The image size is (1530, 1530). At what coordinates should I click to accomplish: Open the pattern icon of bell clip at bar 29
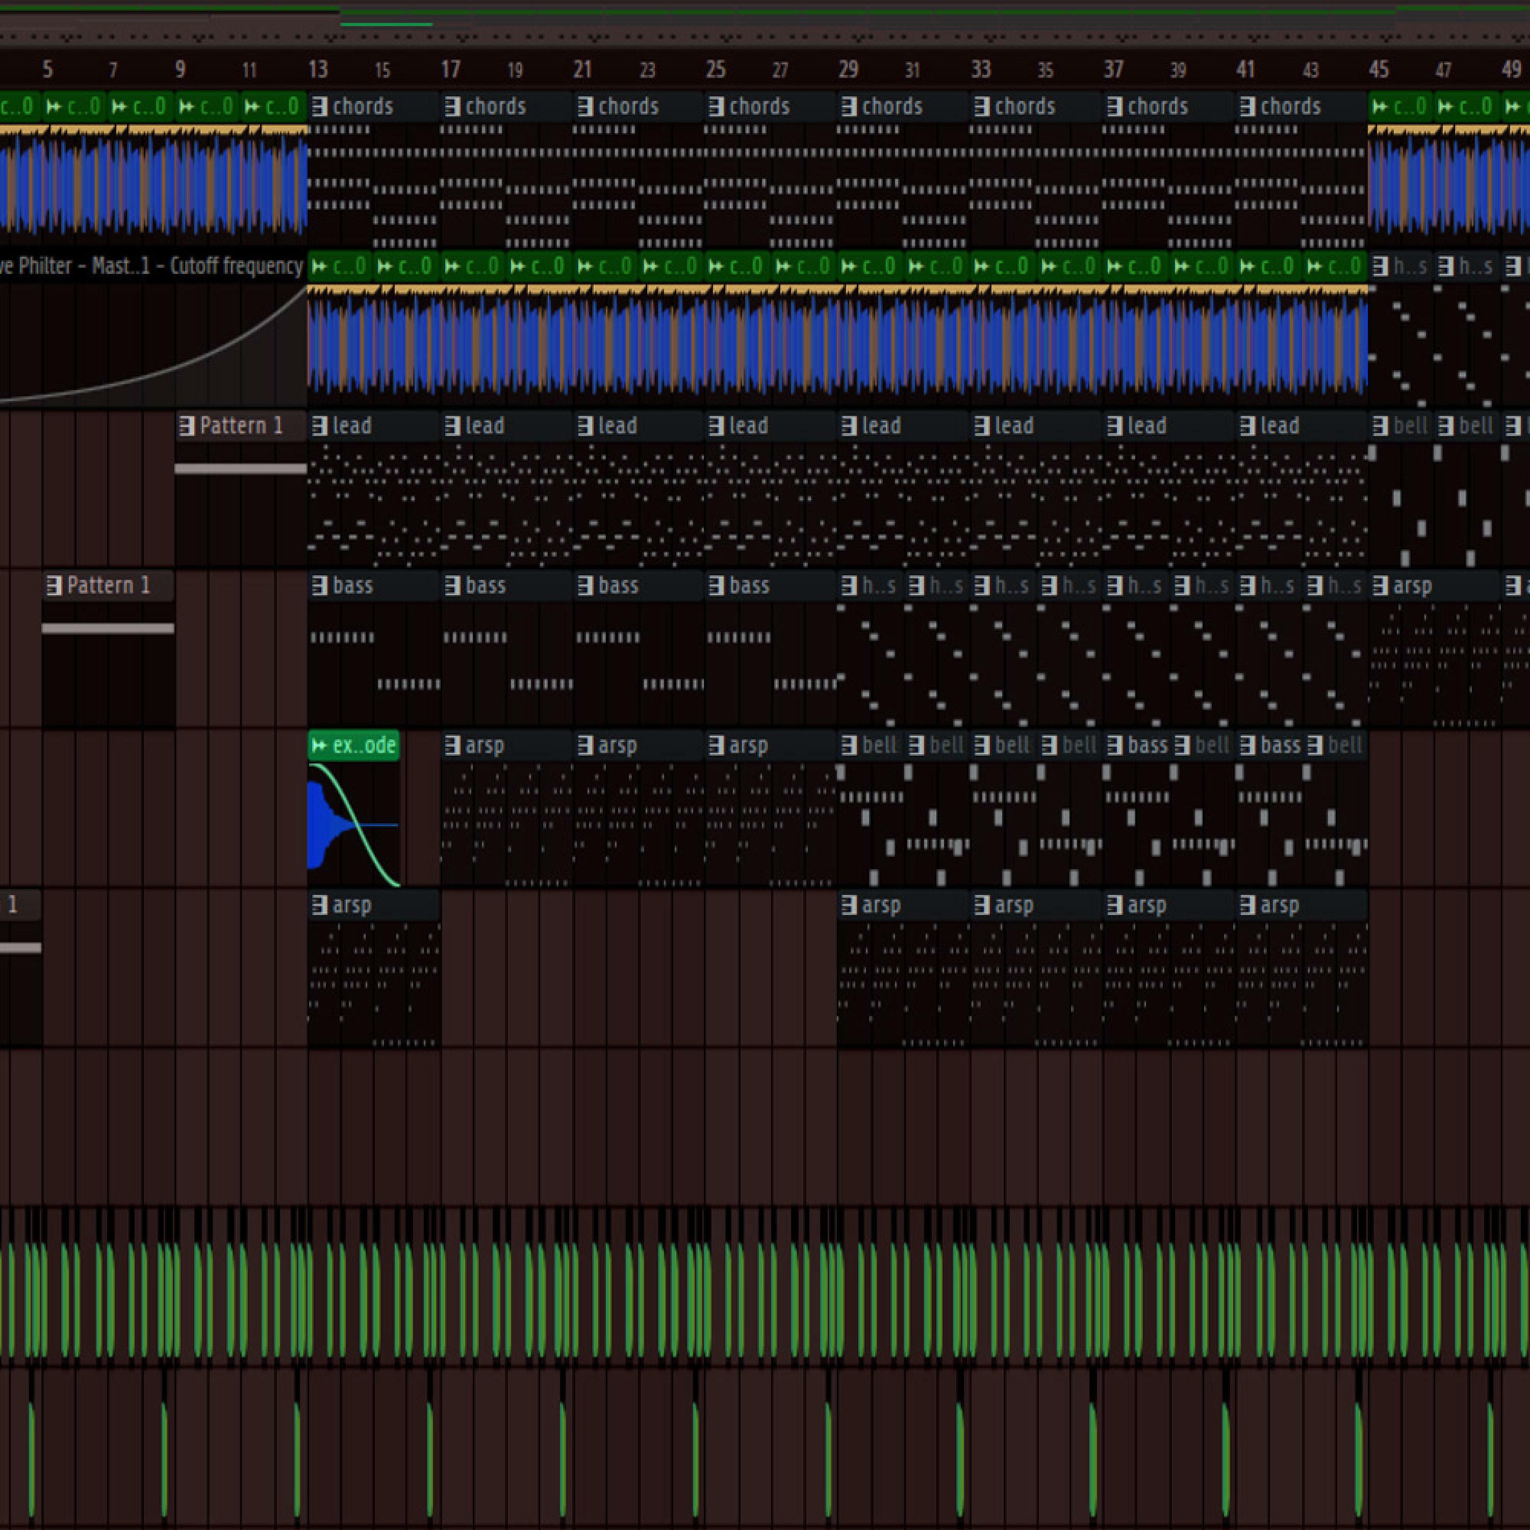[849, 745]
